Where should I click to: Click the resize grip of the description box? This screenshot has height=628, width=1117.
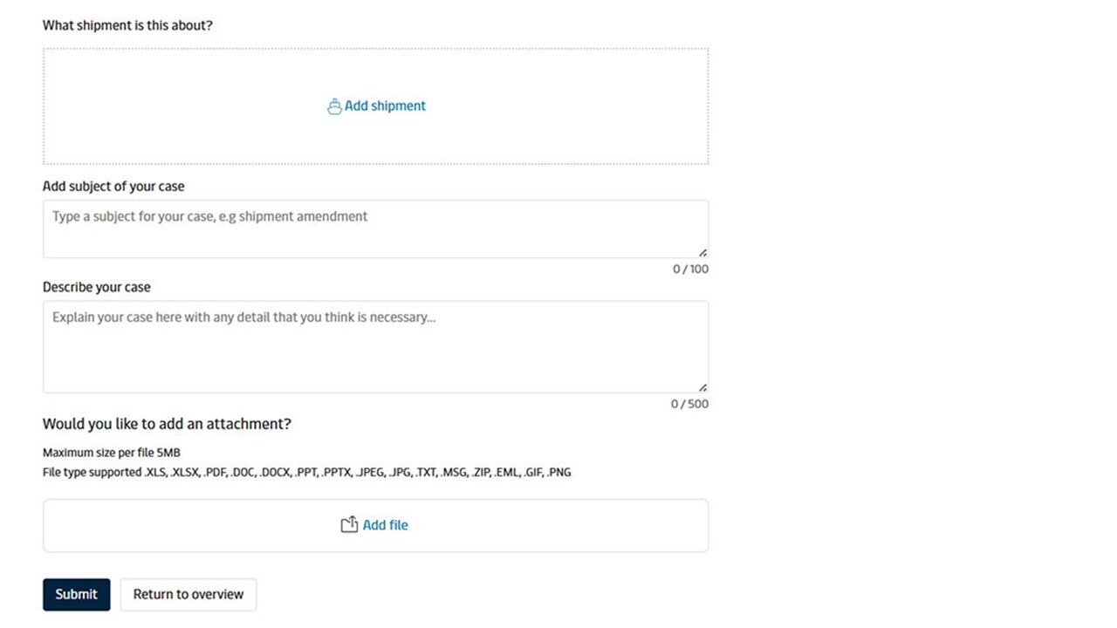(702, 386)
